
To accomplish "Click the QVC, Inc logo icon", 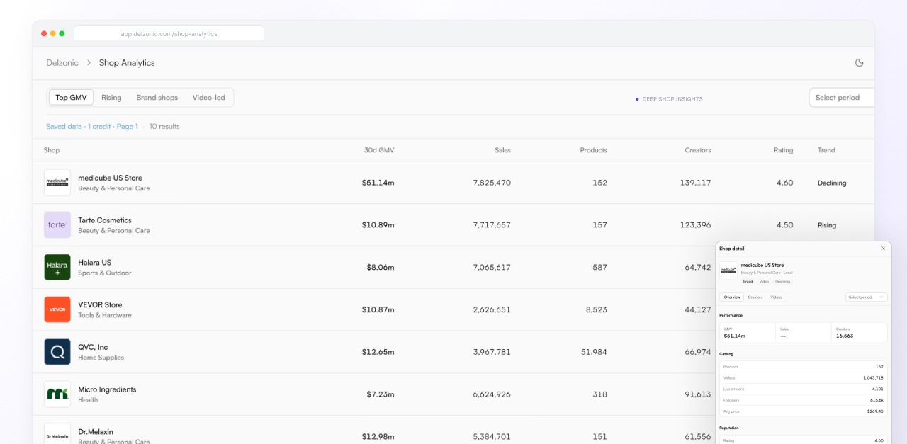I will (x=57, y=352).
